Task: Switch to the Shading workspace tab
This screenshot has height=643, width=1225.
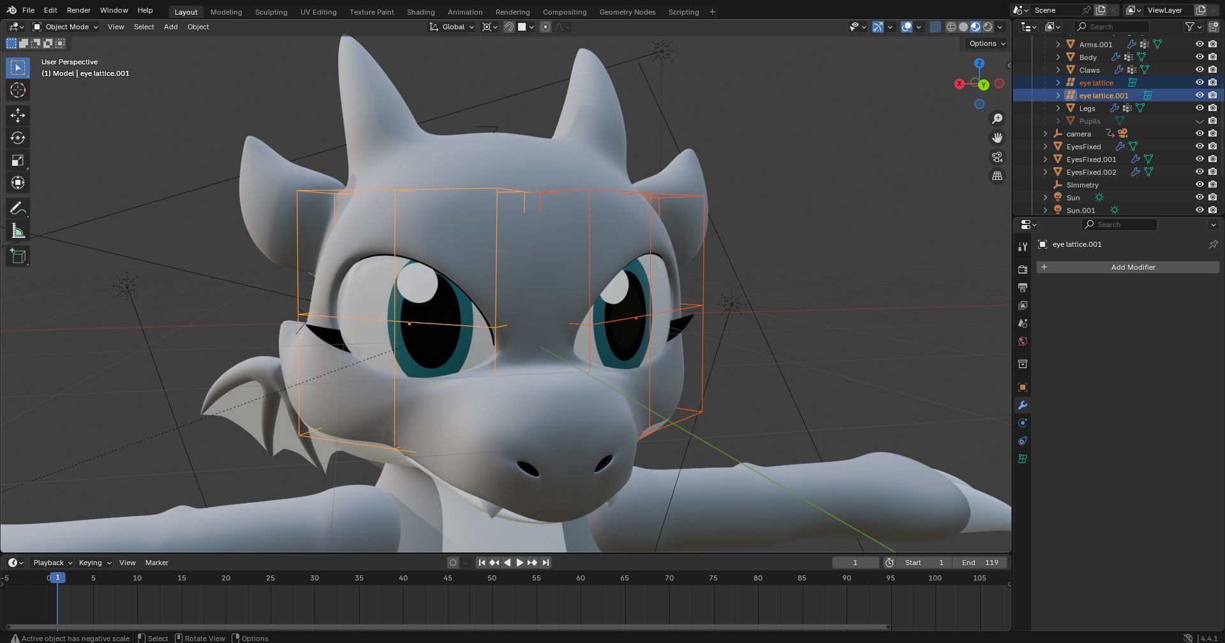Action: 421,12
